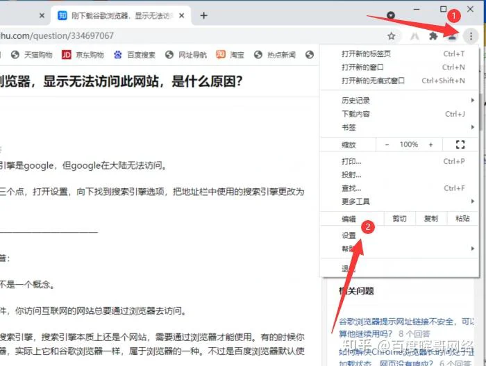Image resolution: width=486 pixels, height=366 pixels.
Task: Click the JD 京东购物 bookmark
Action: coord(83,55)
